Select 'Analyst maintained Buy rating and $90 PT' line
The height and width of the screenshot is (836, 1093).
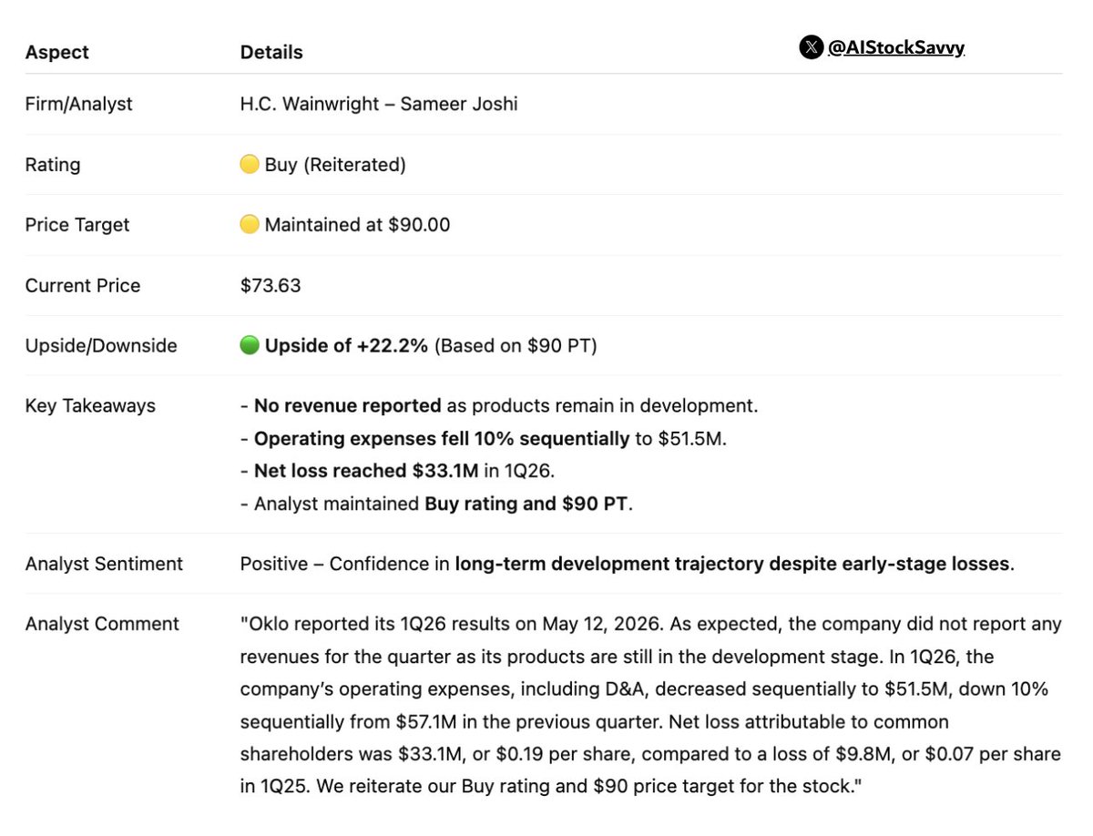pyautogui.click(x=436, y=504)
